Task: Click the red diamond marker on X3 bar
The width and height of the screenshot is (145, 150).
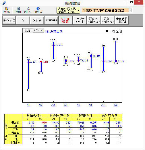Action: click(53, 45)
